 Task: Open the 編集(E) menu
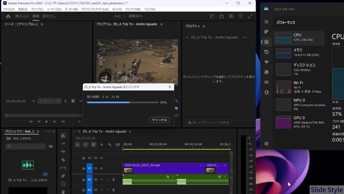click(x=23, y=9)
